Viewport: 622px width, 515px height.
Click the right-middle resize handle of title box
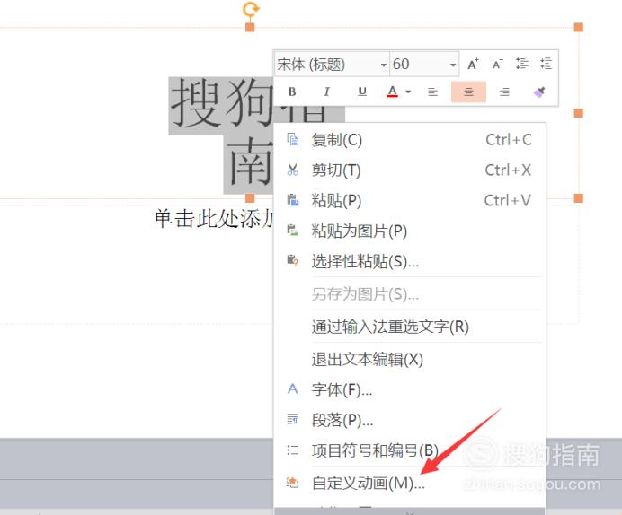pyautogui.click(x=579, y=113)
